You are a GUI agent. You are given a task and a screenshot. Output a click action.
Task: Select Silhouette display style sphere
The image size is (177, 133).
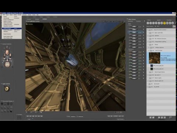[x=2, y=104]
